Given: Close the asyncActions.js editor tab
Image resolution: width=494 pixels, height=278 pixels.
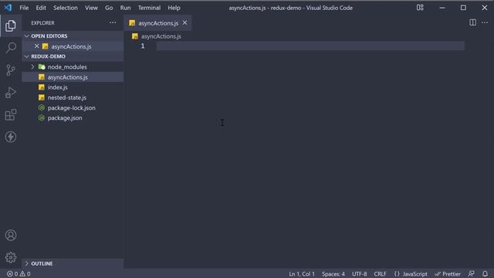Looking at the screenshot, I should [x=185, y=22].
